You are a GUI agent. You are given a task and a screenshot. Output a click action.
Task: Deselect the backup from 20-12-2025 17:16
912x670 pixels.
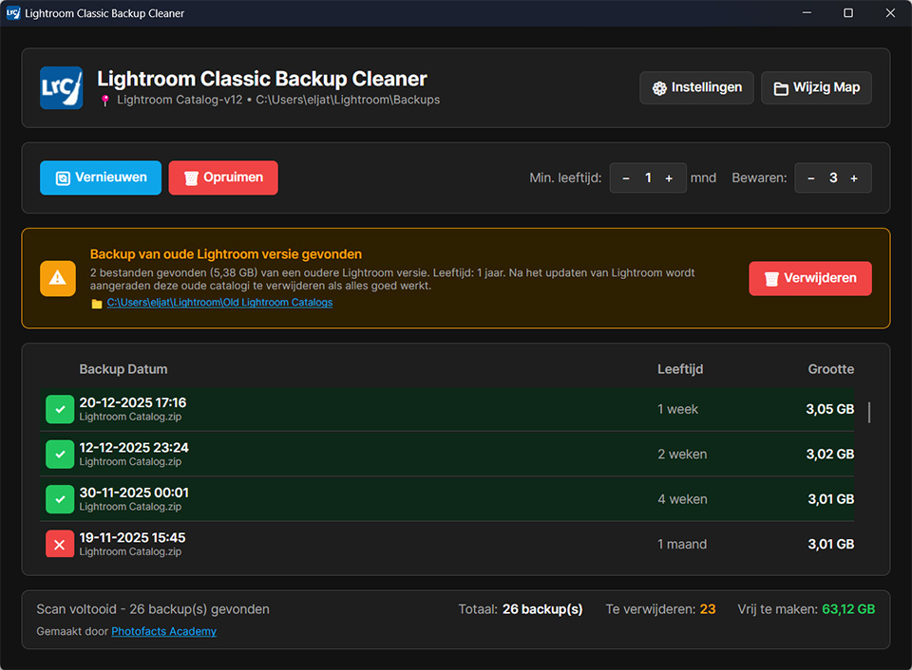coord(59,409)
